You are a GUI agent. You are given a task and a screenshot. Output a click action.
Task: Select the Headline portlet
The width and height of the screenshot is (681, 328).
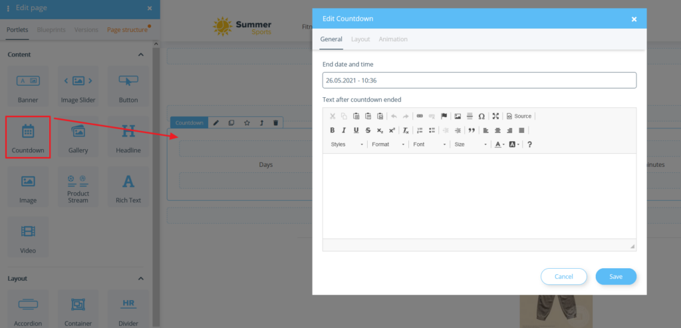click(x=128, y=137)
